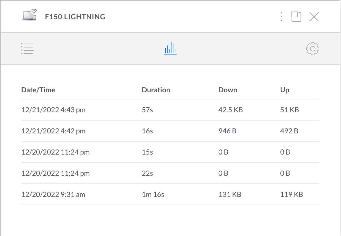
Task: Select the 12/21/2022 4:42 pm session entry
Action: point(53,131)
